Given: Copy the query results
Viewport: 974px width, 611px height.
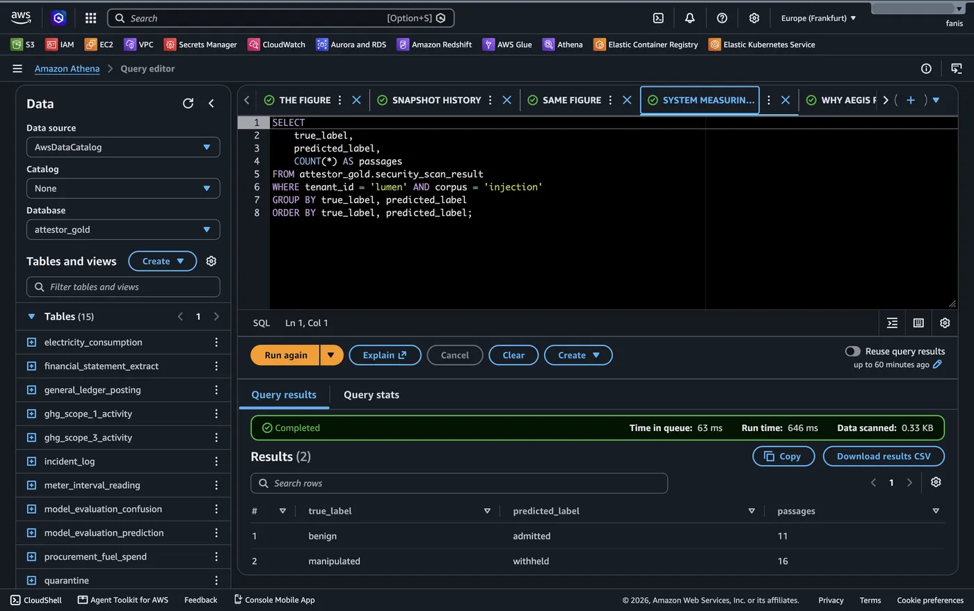Looking at the screenshot, I should pos(783,456).
